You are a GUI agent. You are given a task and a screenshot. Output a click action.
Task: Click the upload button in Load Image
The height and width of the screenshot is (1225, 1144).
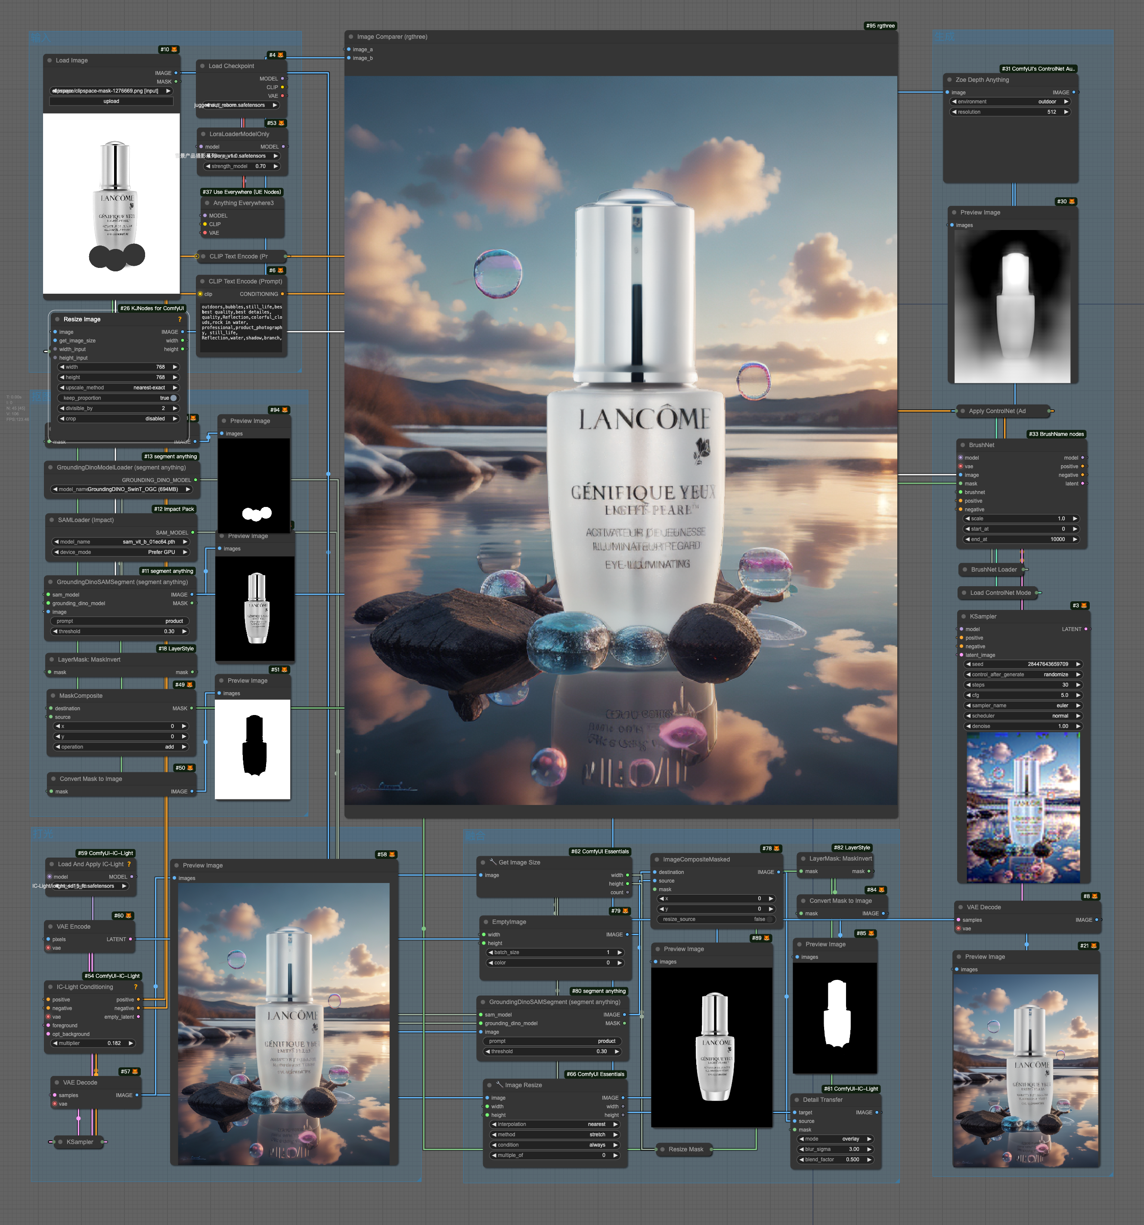click(112, 101)
